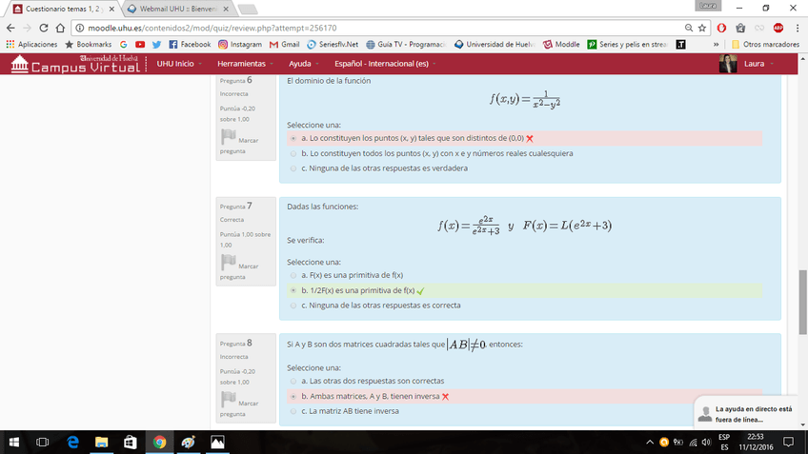Click the Facebook bookmark icon
This screenshot has width=808, height=454.
pyautogui.click(x=173, y=44)
